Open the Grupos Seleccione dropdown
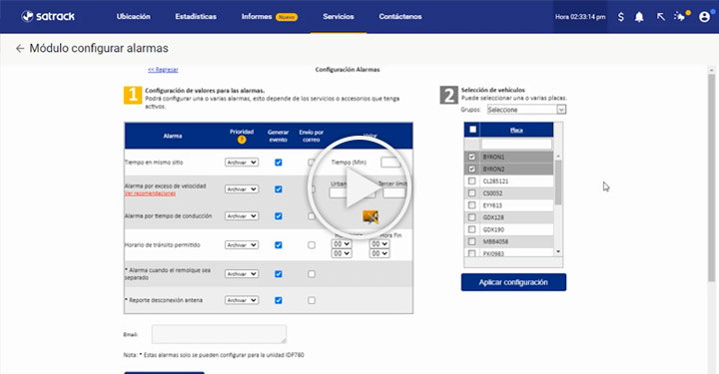The height and width of the screenshot is (374, 719). coord(526,110)
